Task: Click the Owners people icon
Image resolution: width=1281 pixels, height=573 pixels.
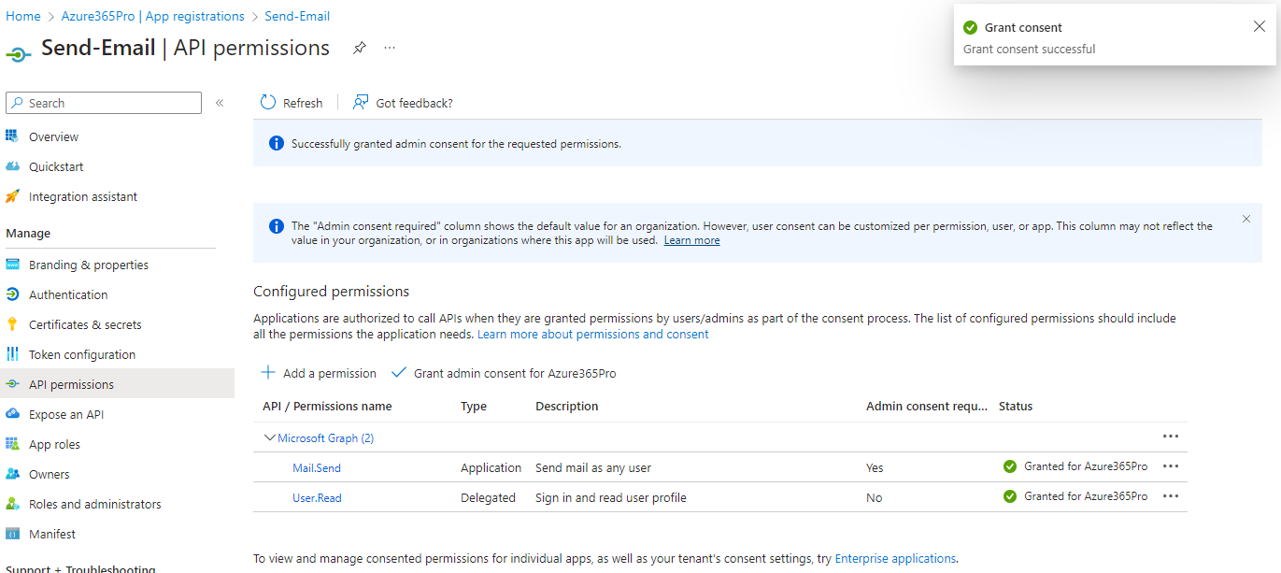Action: (12, 474)
